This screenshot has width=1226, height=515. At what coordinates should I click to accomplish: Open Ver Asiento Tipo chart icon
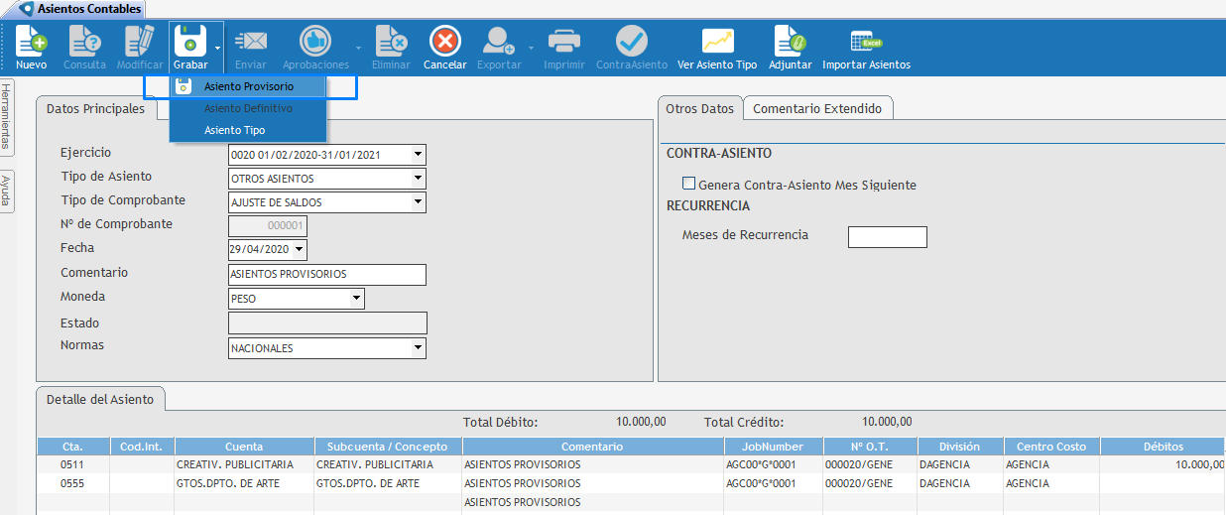coord(716,43)
